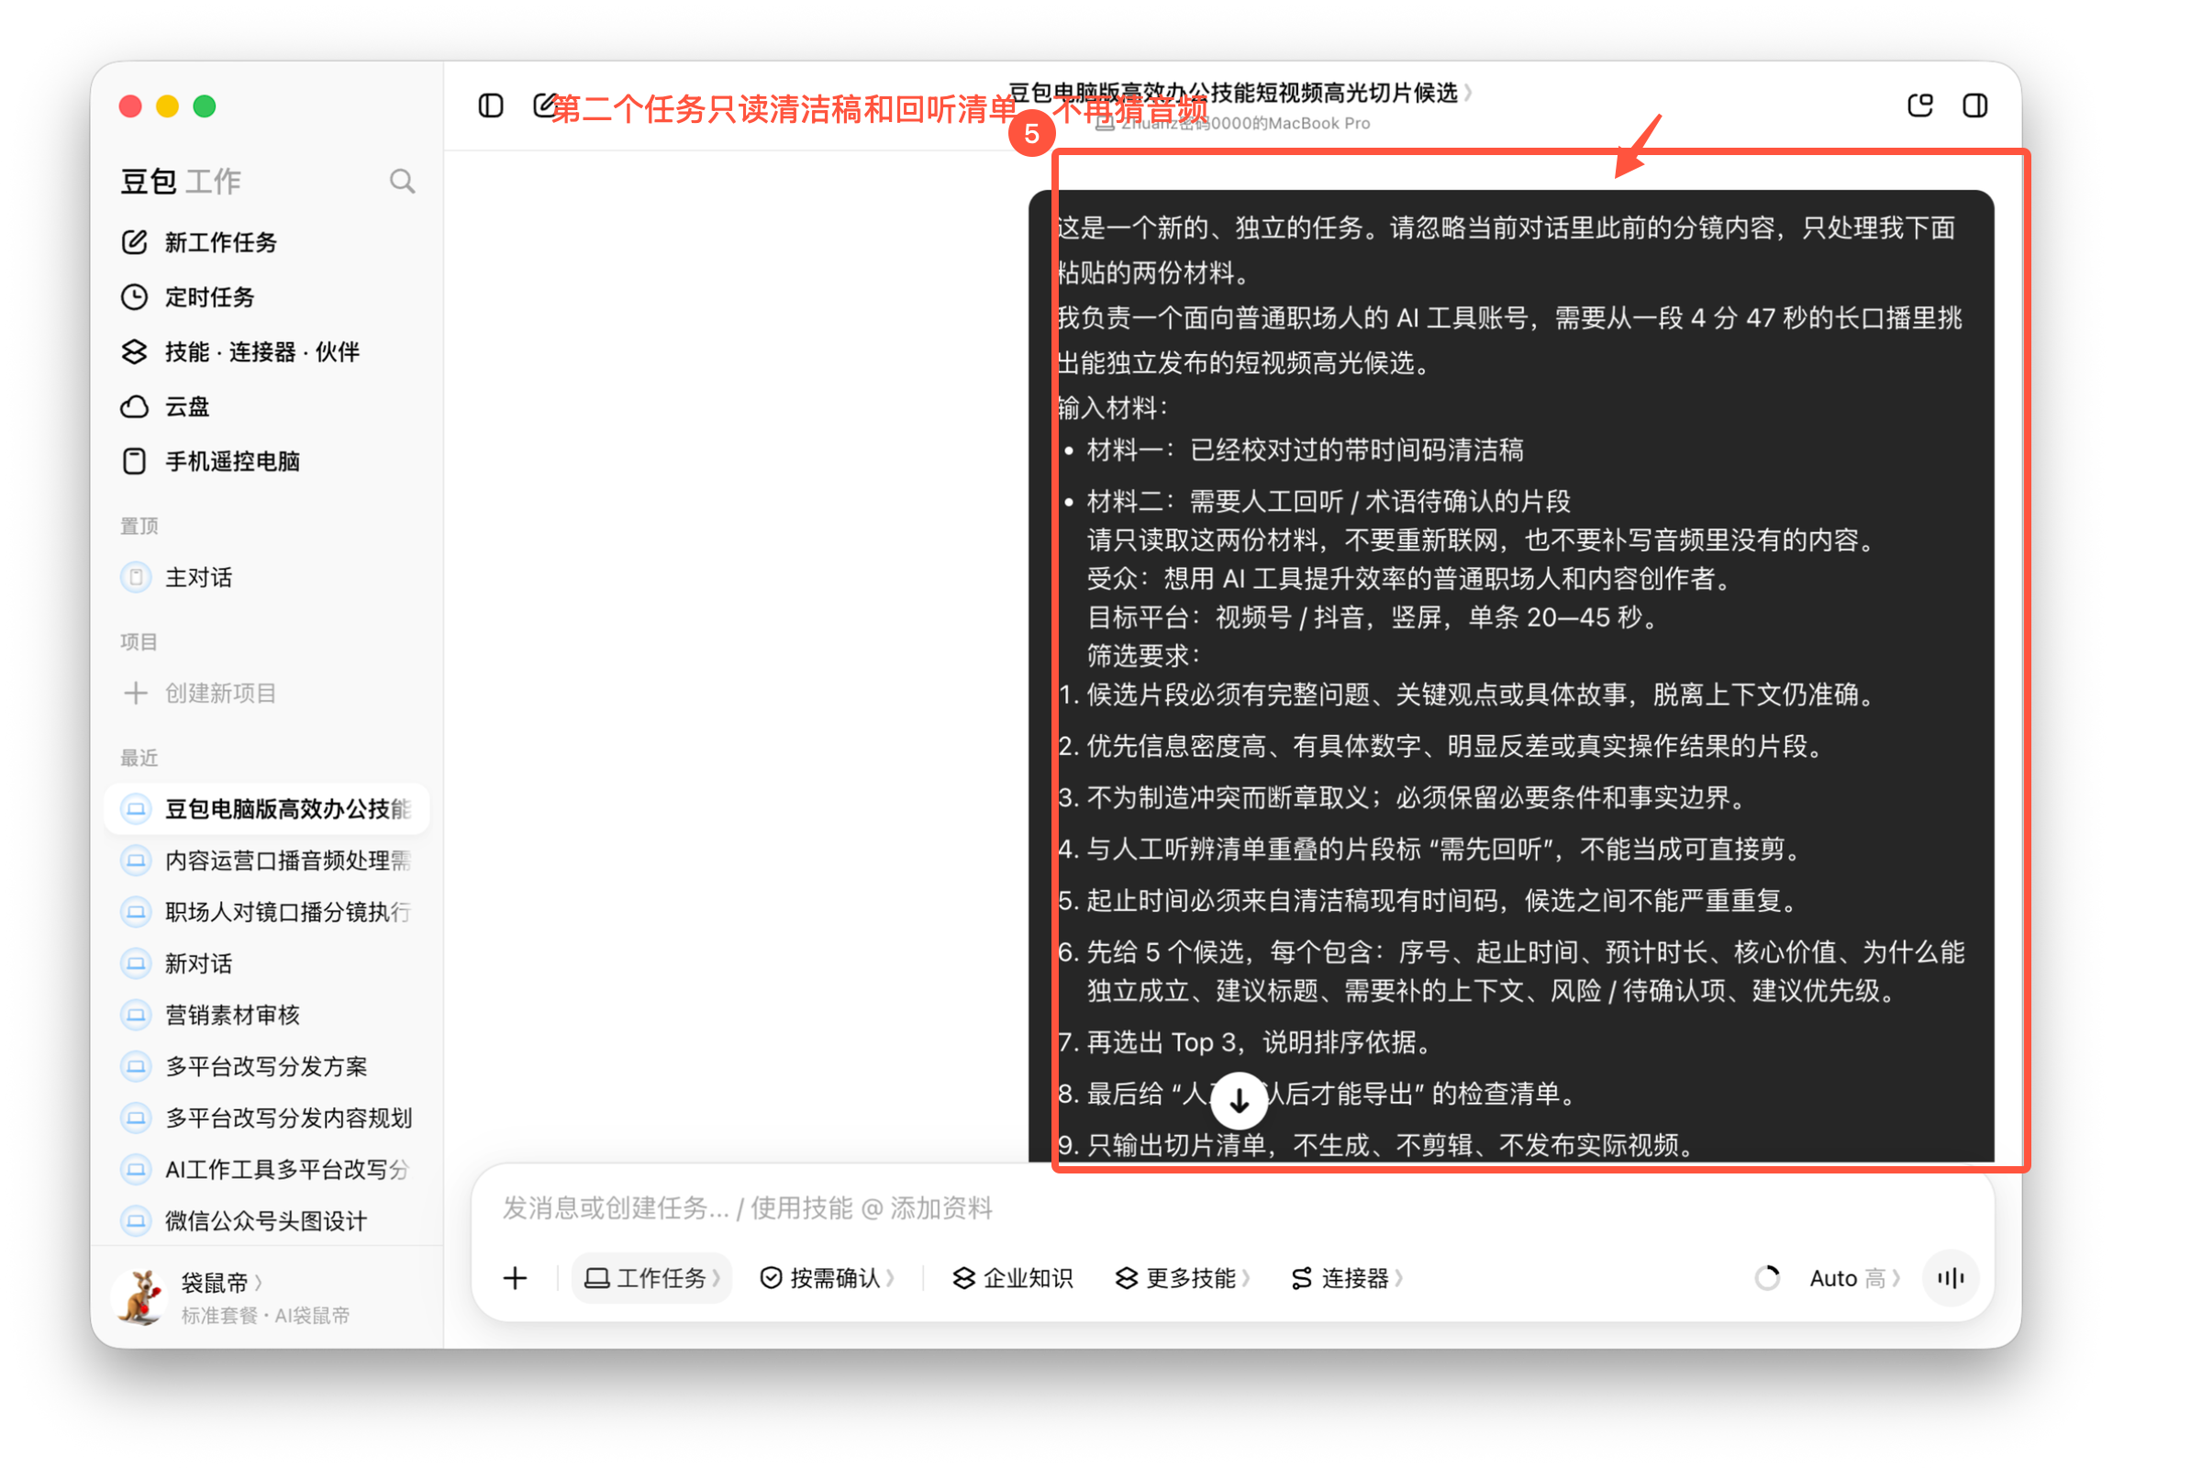2202x1468 pixels.
Task: Open the 工作任务 mode dropdown
Action: pos(651,1278)
